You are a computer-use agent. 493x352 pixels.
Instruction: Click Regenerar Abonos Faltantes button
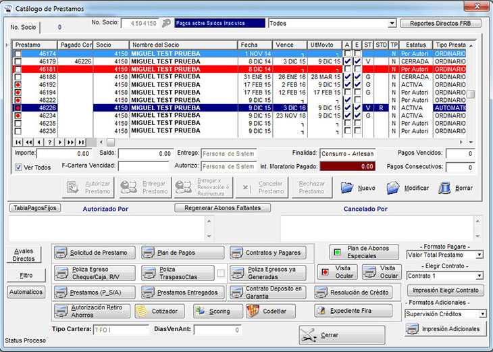point(222,208)
